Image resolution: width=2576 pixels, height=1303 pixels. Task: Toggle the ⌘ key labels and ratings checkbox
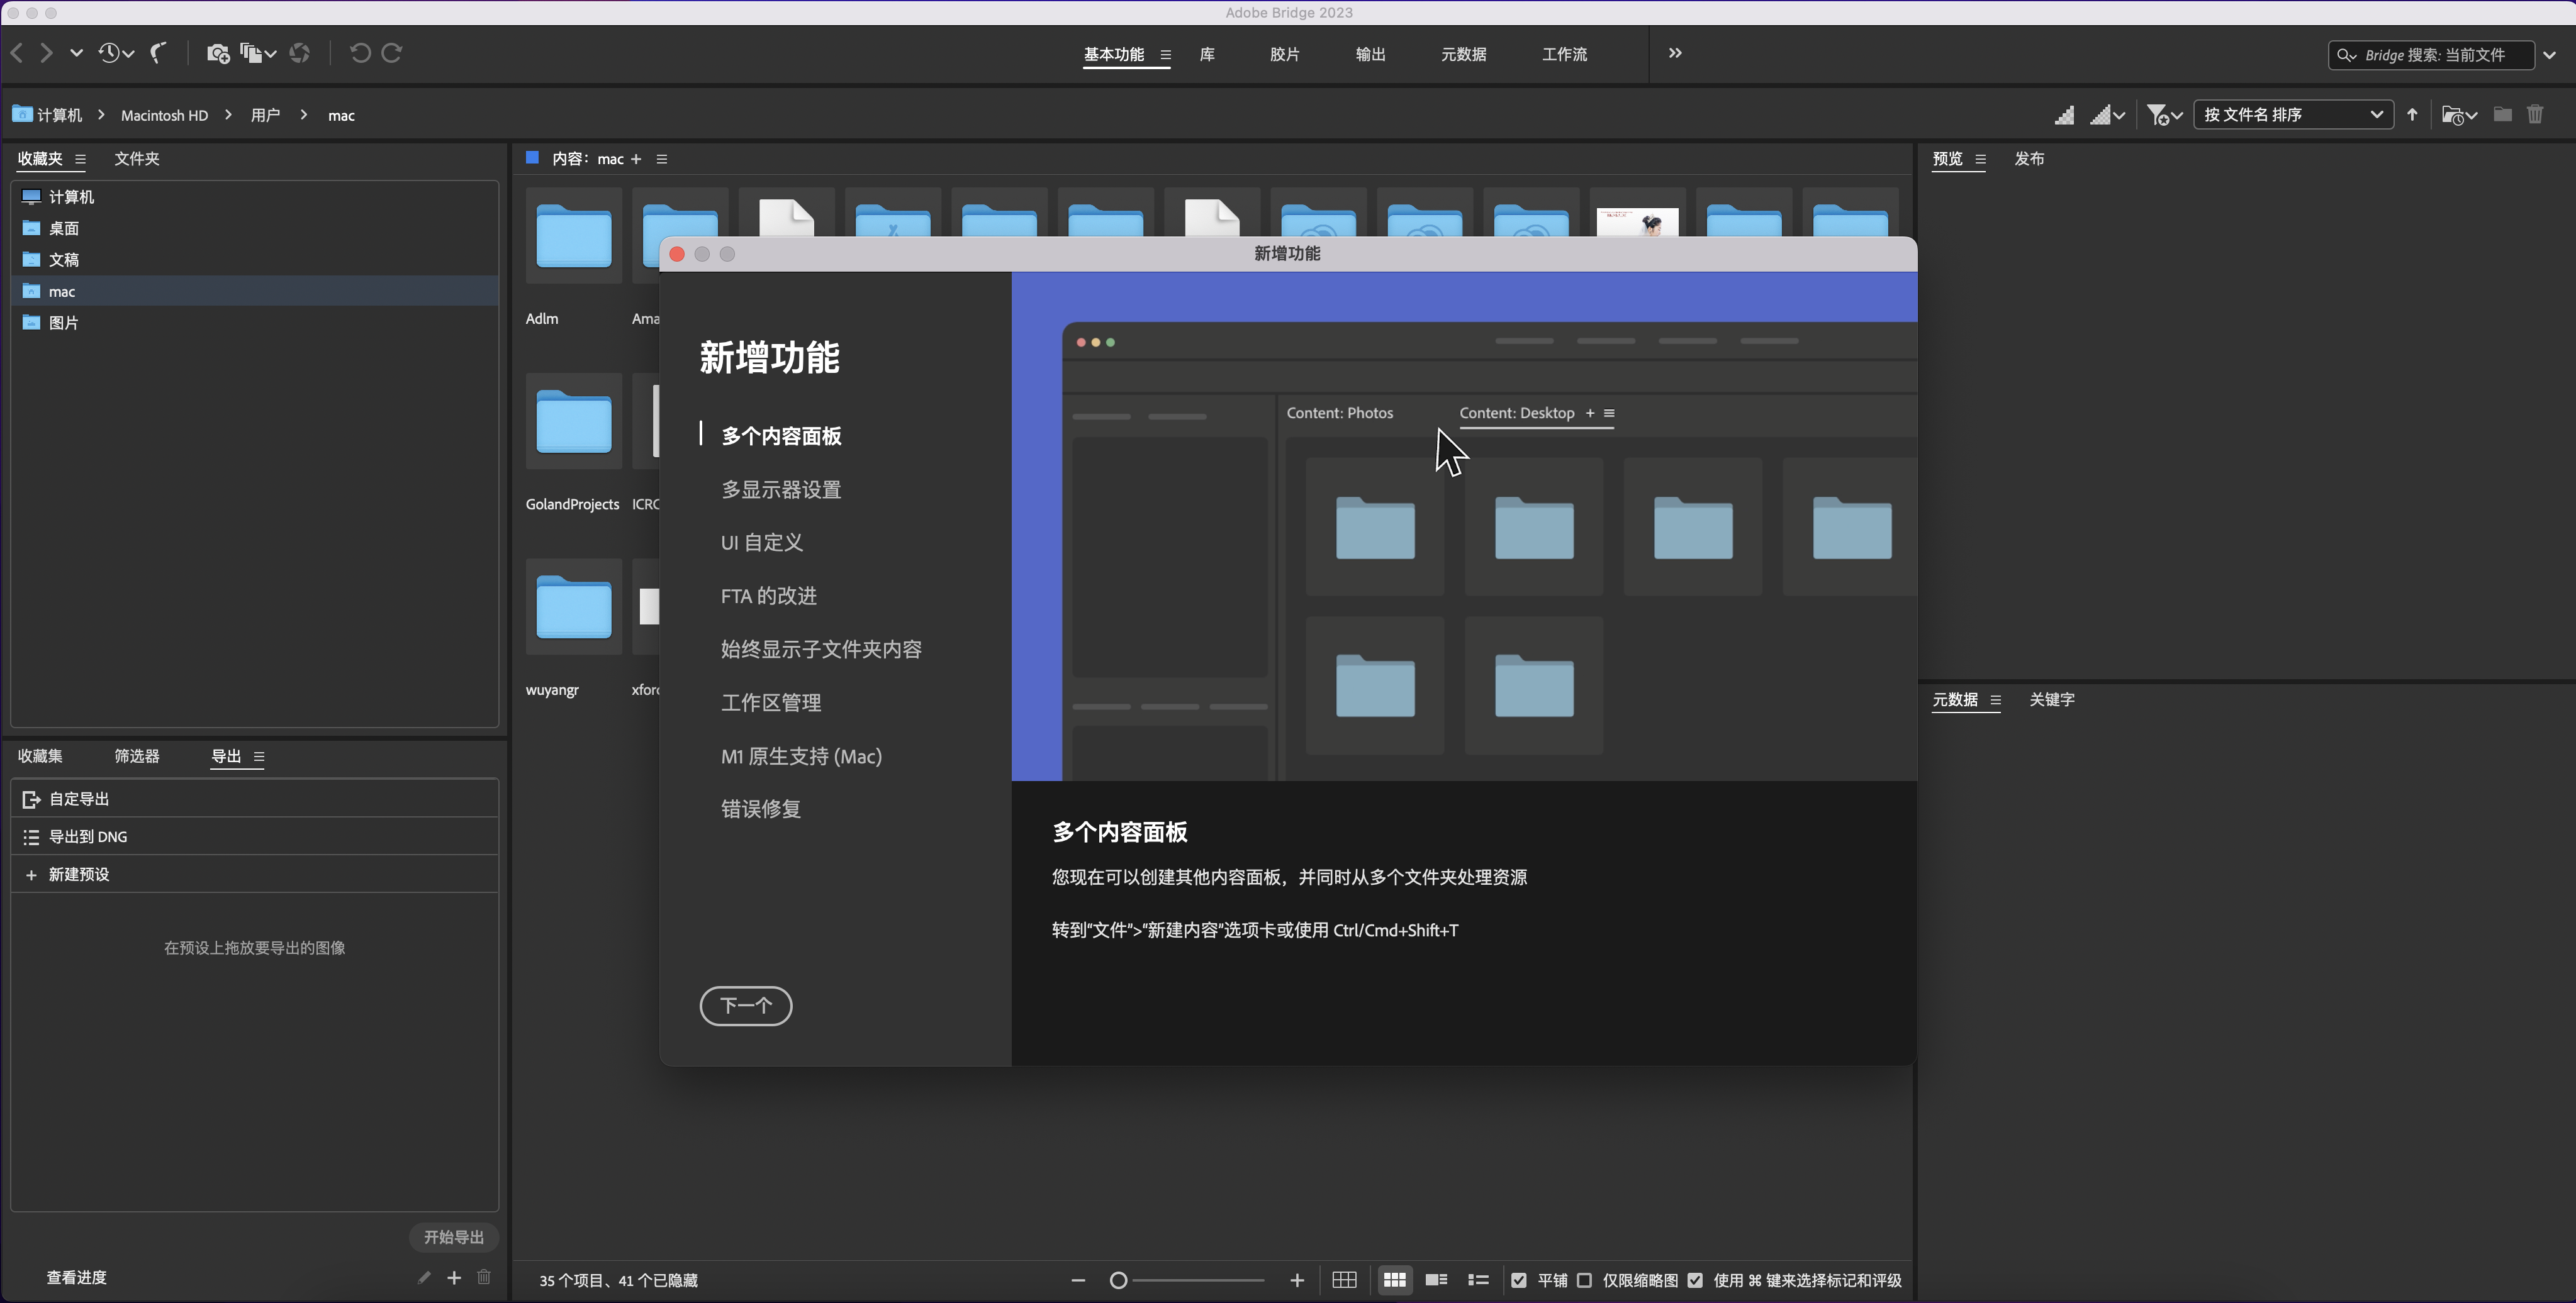coord(1695,1280)
